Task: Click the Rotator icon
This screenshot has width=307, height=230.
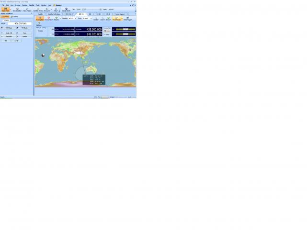Action: click(x=57, y=18)
